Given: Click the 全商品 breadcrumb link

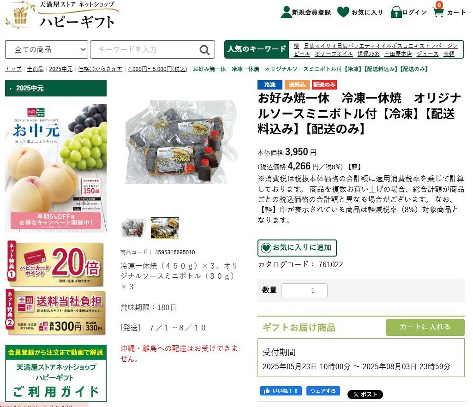Looking at the screenshot, I should [35, 69].
